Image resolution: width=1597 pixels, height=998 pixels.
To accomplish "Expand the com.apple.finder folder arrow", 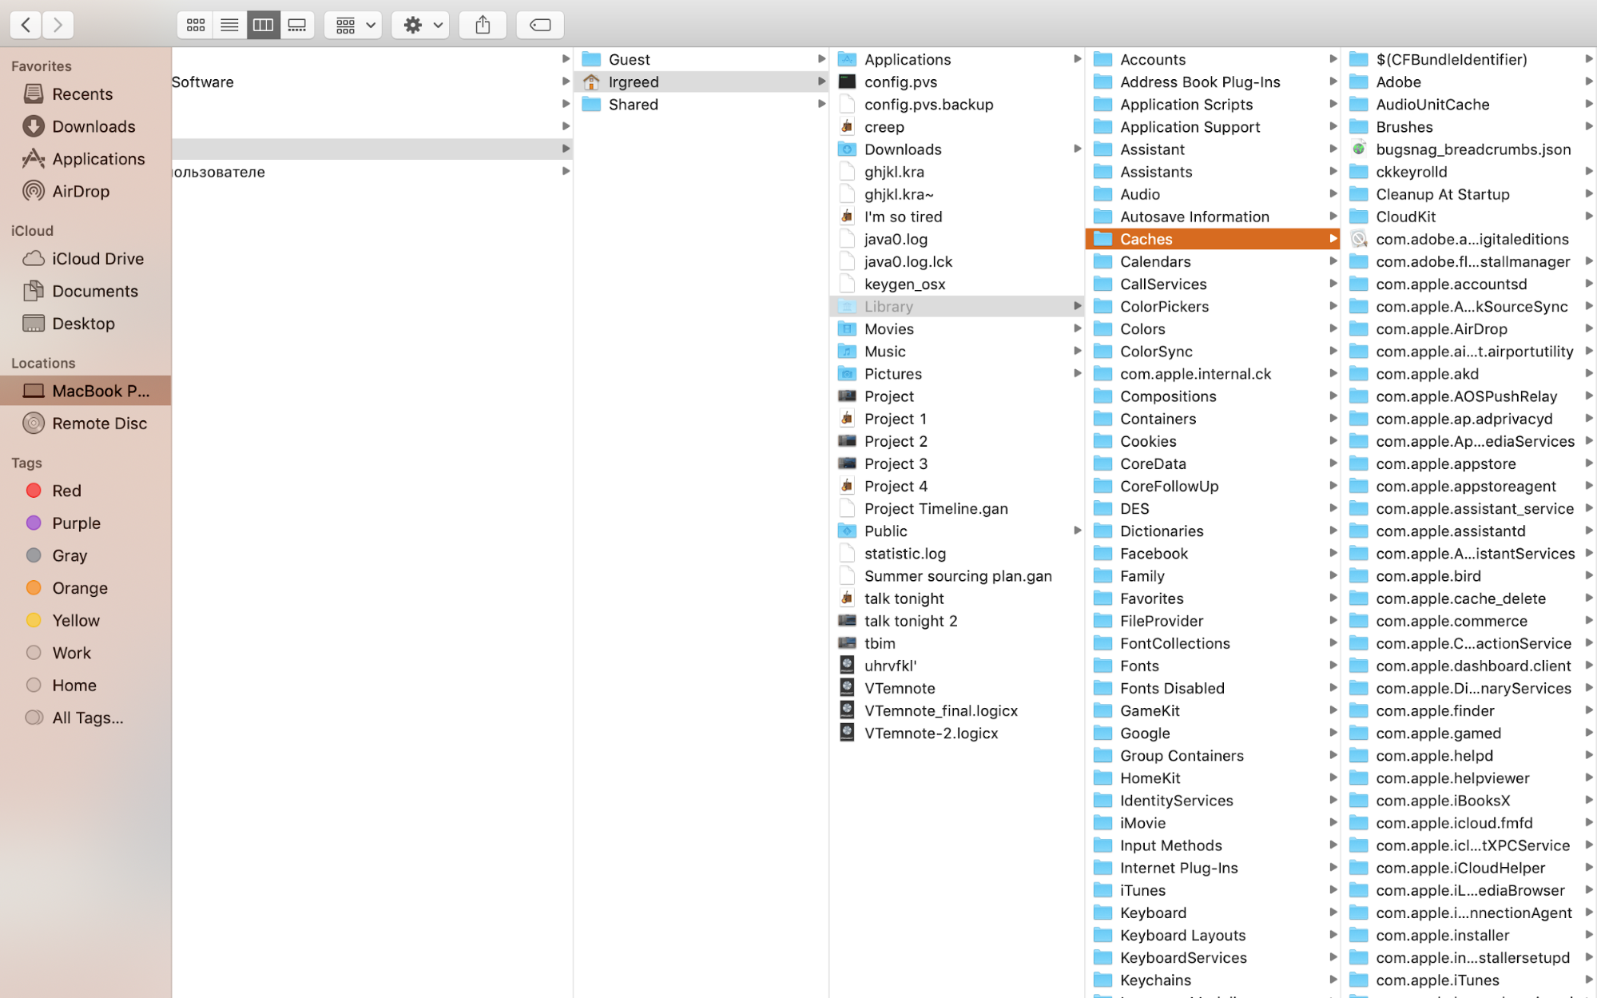I will click(1588, 710).
